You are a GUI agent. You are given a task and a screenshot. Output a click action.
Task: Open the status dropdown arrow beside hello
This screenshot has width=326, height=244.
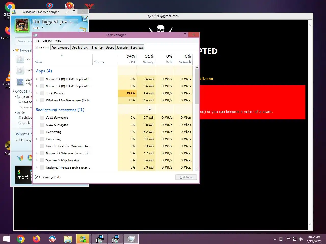tap(43, 28)
